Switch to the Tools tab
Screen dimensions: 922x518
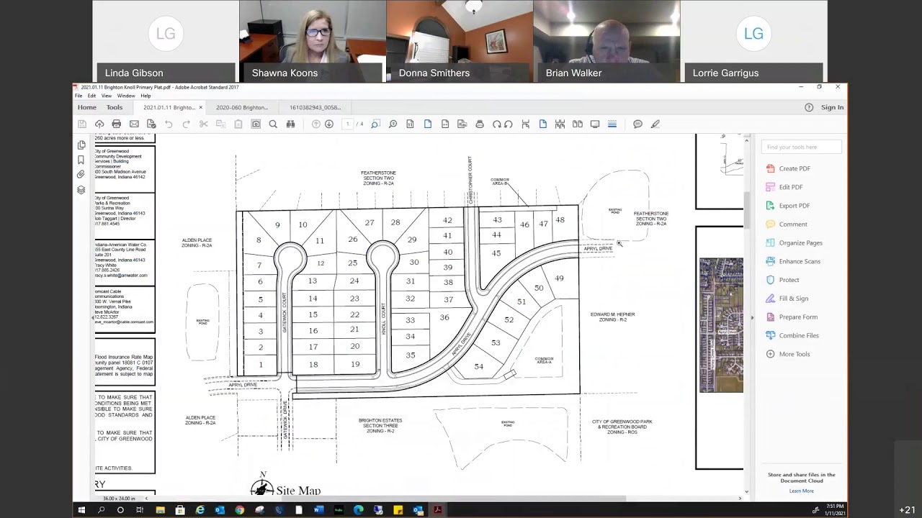[115, 107]
